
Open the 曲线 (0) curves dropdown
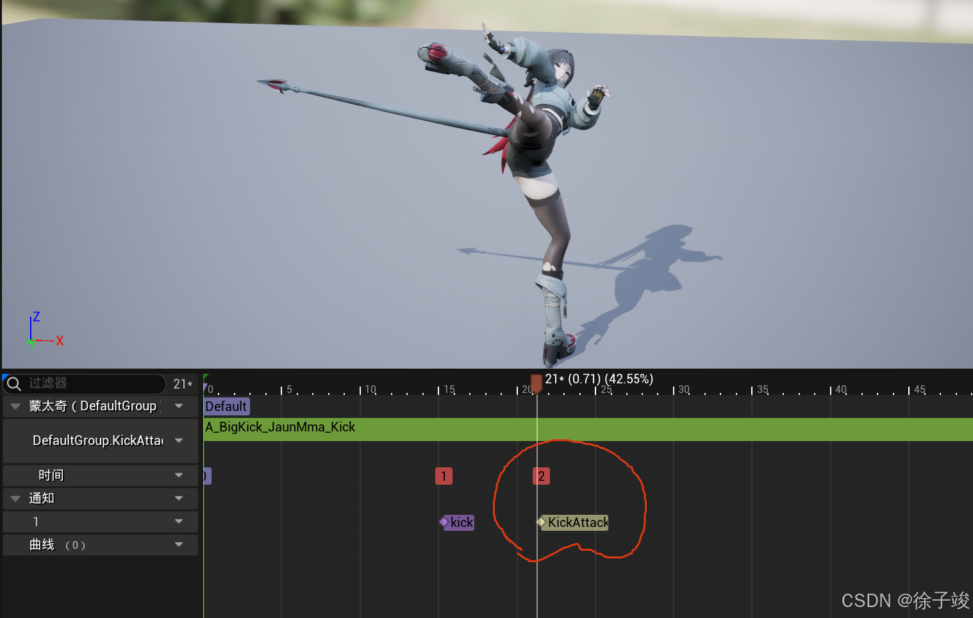coord(179,544)
